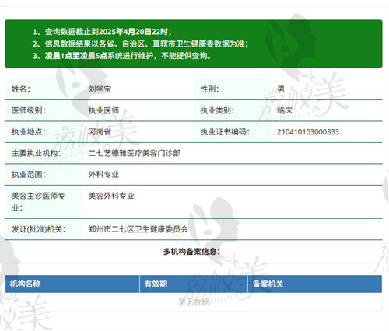Click the 美容主诊医师专业 label
The width and height of the screenshot is (389, 331).
click(x=38, y=201)
